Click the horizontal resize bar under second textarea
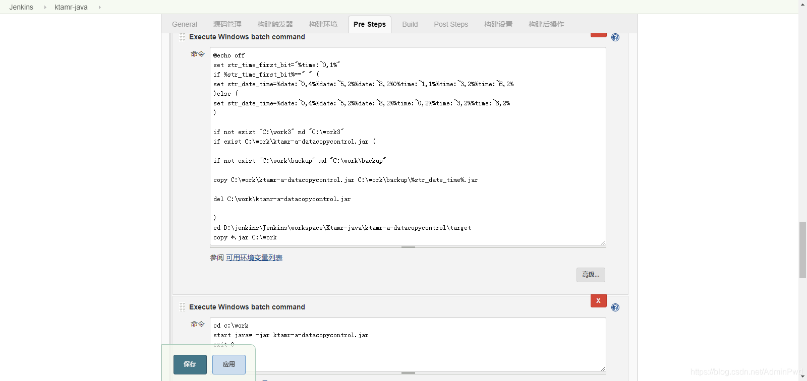Screen dimensions: 807x381 [408, 373]
